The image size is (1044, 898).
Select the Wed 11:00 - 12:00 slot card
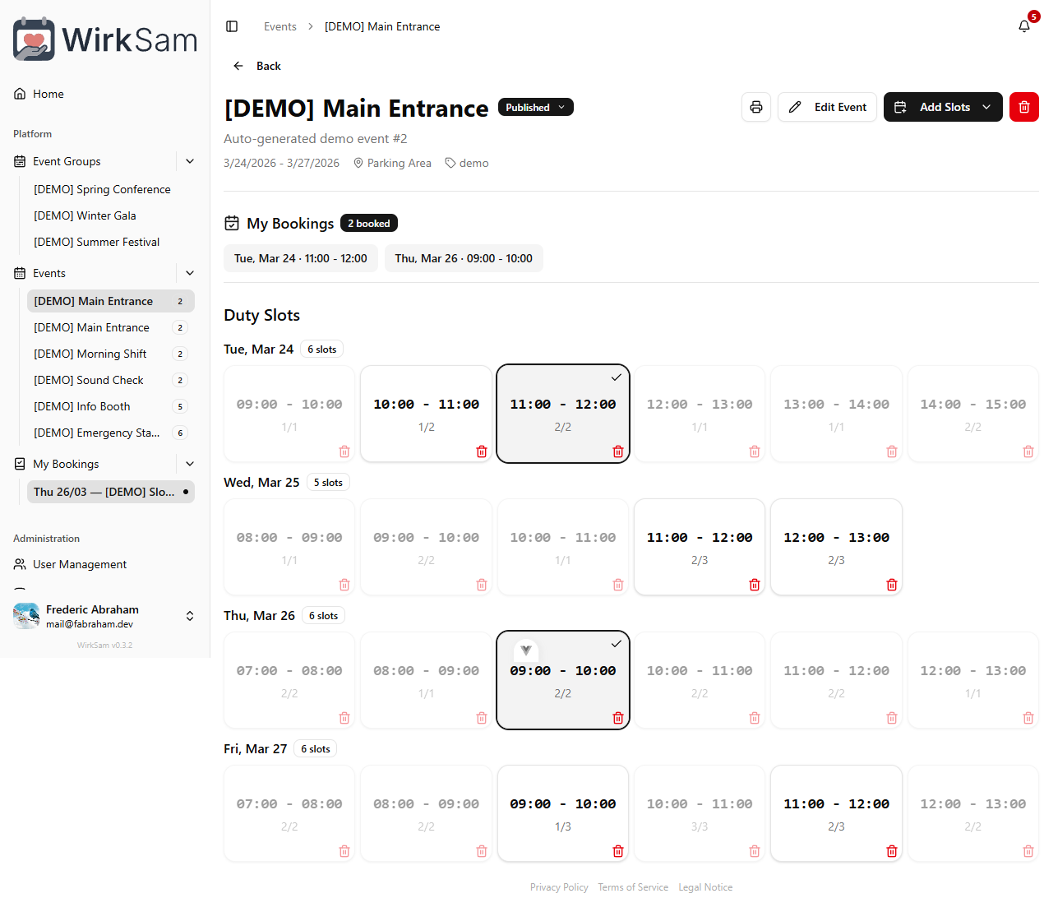point(700,547)
